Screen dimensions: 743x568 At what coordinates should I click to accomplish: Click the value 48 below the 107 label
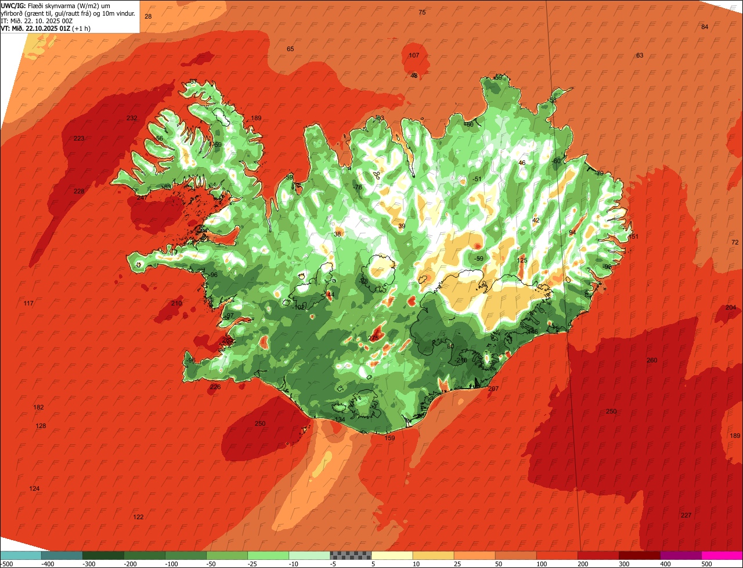click(x=414, y=76)
